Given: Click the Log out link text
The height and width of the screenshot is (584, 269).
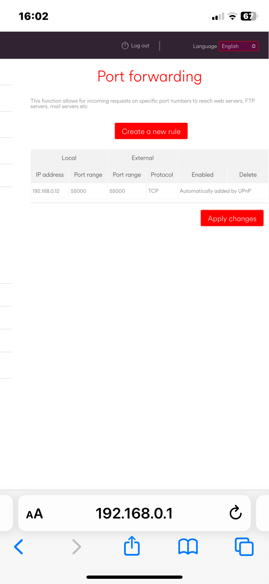Looking at the screenshot, I should click(140, 46).
